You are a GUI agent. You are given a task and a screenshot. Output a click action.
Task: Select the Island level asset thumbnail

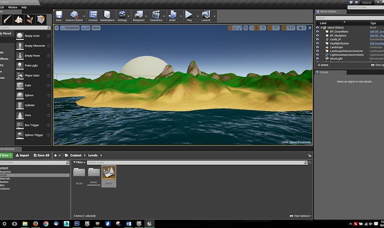coord(109,176)
